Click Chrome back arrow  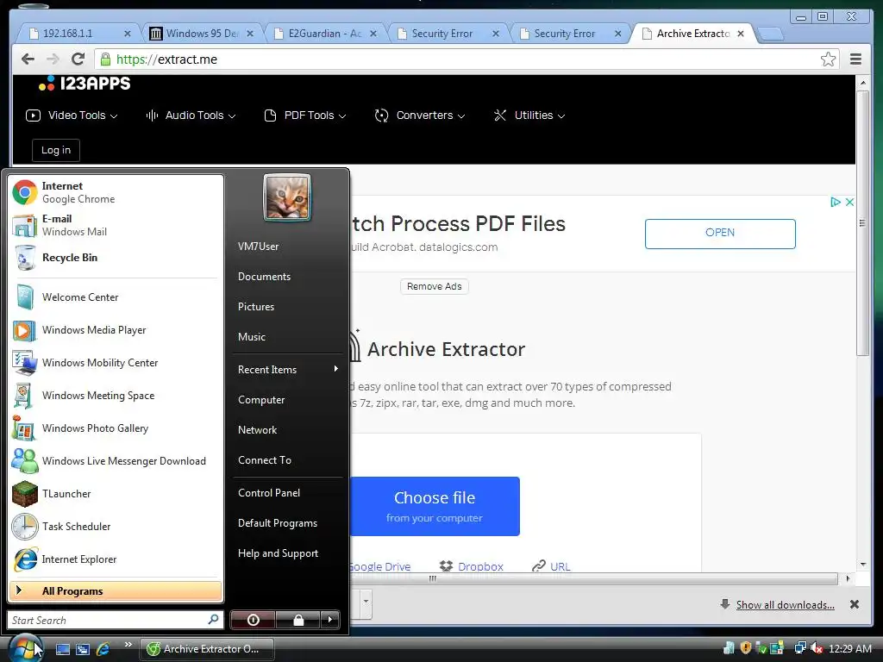pyautogui.click(x=28, y=59)
